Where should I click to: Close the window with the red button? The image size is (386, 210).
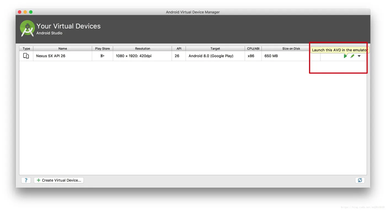20,12
